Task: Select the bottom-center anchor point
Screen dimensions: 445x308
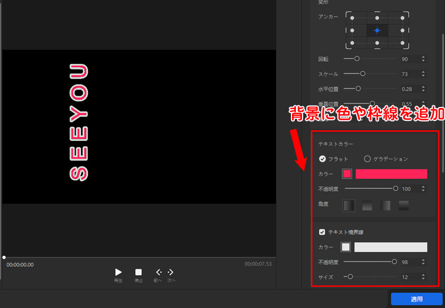Action: point(377,43)
